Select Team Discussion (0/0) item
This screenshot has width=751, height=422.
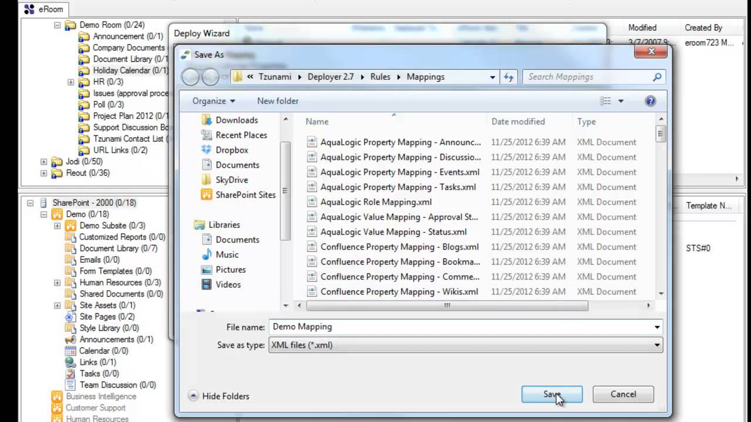[x=118, y=385]
